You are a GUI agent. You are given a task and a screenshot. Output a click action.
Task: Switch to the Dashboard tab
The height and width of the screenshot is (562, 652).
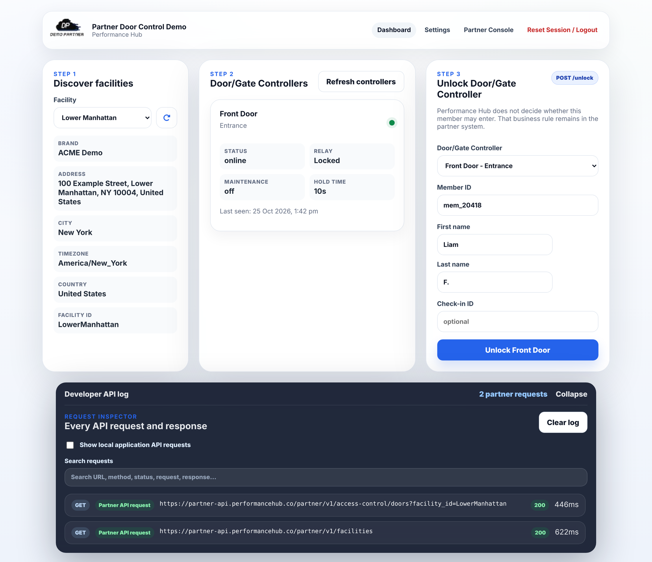tap(394, 30)
